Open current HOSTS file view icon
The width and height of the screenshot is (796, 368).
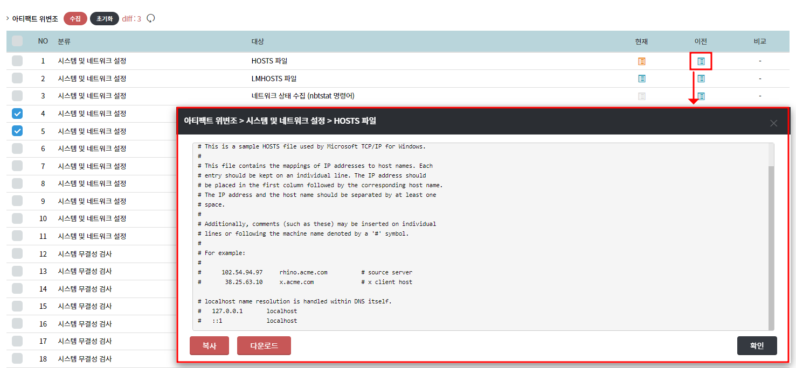[641, 61]
